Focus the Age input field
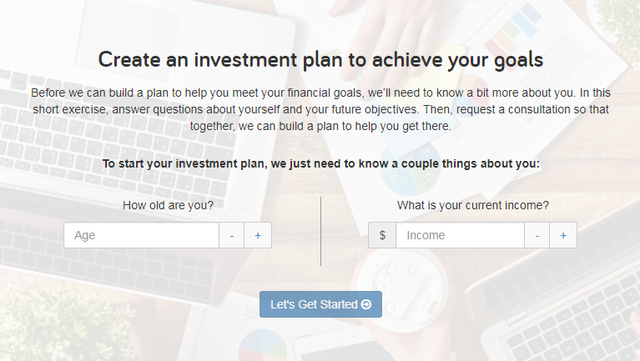 [x=142, y=235]
